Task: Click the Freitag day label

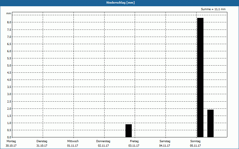Action: pos(134,141)
